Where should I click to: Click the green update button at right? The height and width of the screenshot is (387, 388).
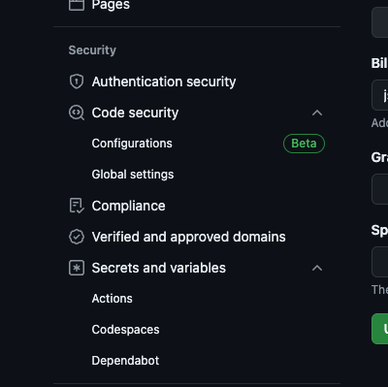tap(380, 329)
